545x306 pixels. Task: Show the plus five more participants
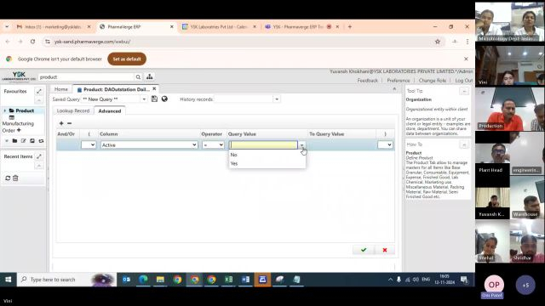pyautogui.click(x=525, y=286)
